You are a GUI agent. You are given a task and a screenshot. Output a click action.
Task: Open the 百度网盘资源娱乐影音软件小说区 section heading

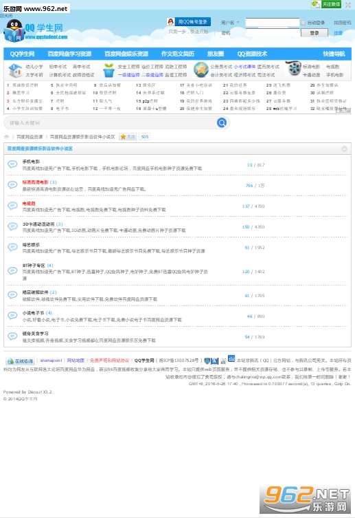point(40,149)
